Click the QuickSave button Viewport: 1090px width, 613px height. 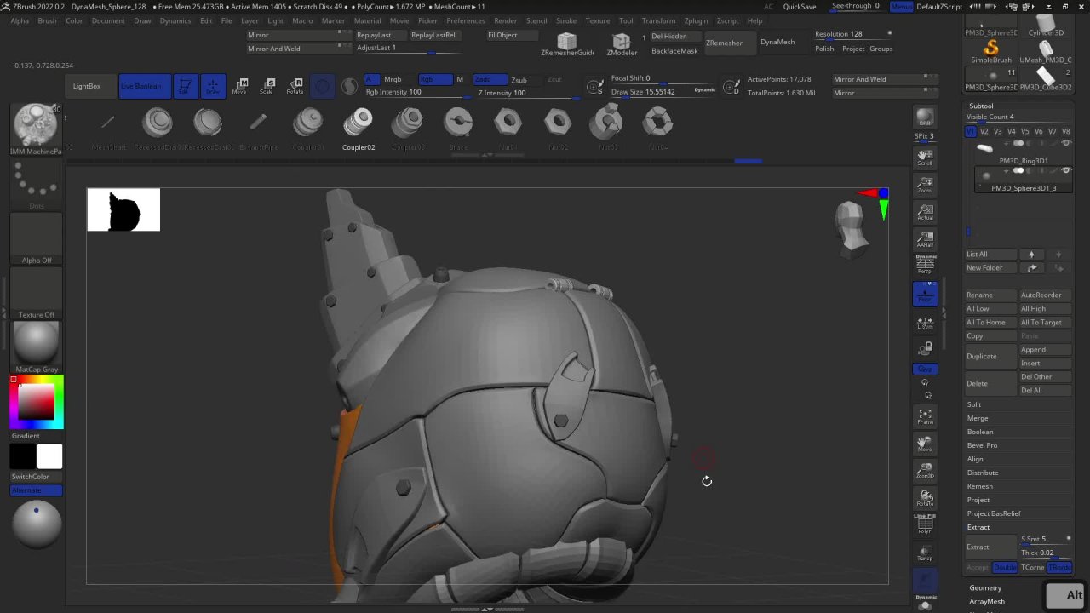[800, 7]
